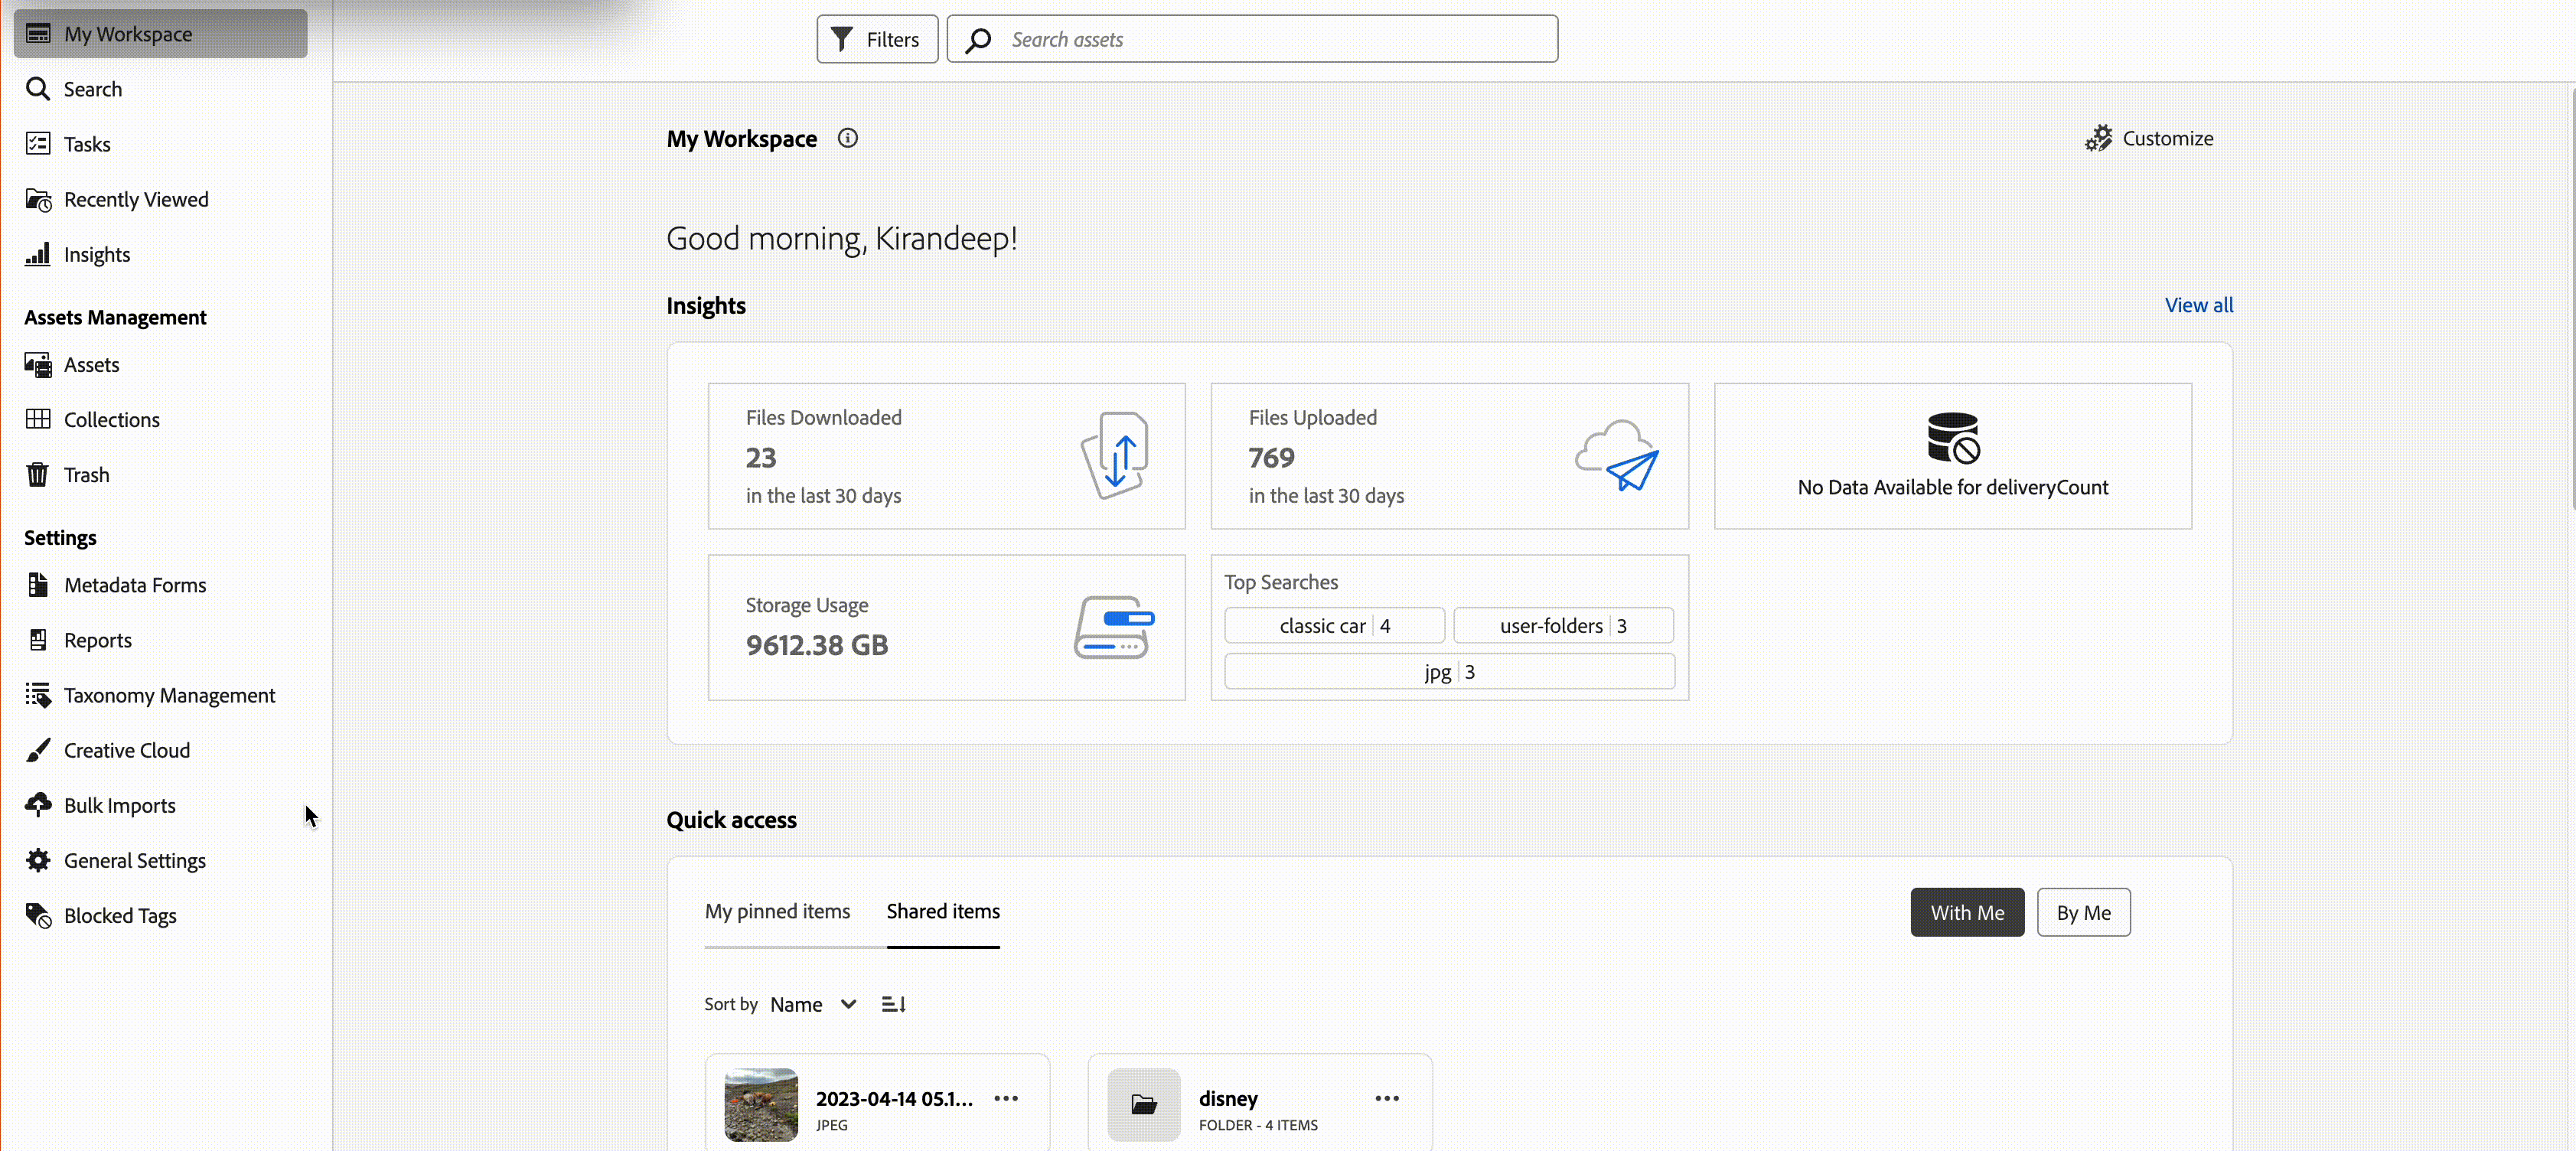Viewport: 2576px width, 1151px height.
Task: Open Metadata Forms settings
Action: pyautogui.click(x=135, y=585)
